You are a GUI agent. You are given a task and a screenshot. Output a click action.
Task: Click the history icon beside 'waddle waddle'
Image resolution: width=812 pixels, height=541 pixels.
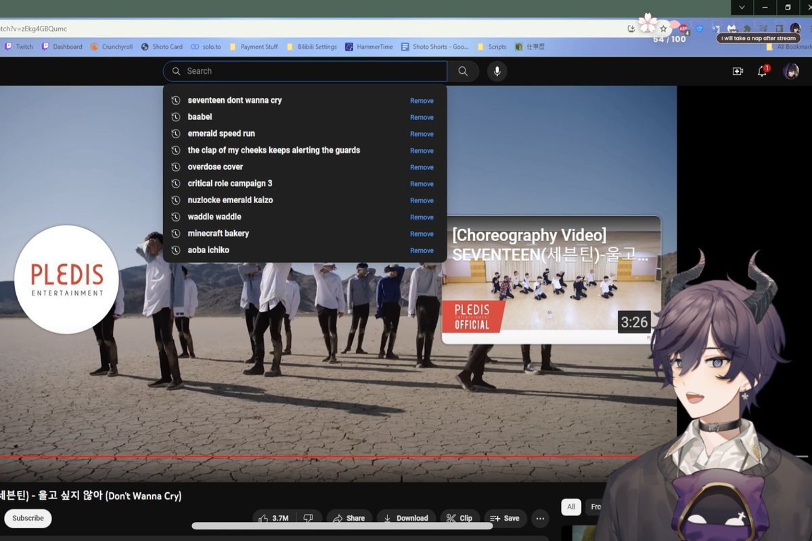coord(176,217)
